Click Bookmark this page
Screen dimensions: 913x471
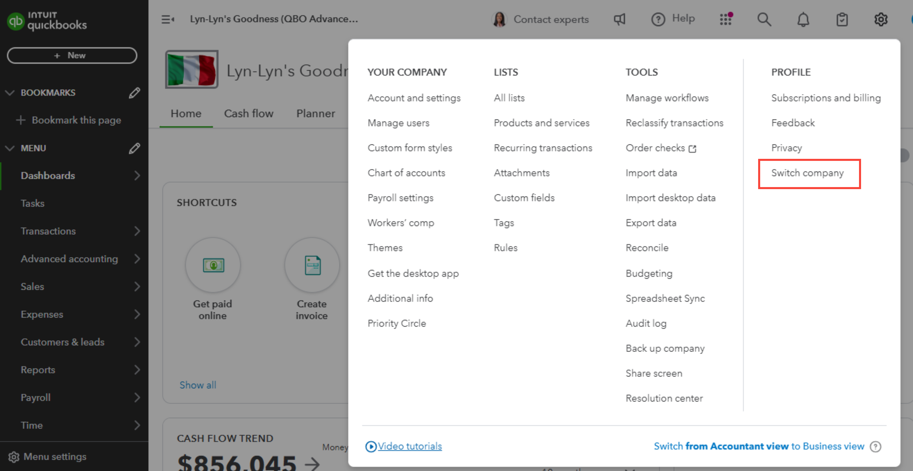[x=76, y=120]
